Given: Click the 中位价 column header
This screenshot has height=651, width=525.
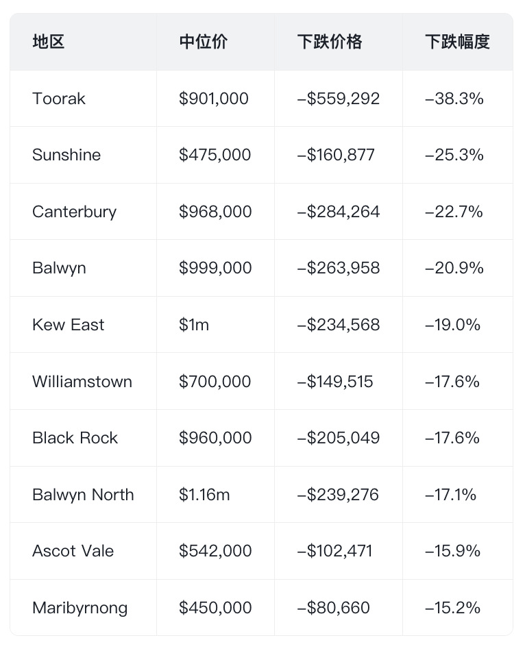Looking at the screenshot, I should [x=203, y=42].
